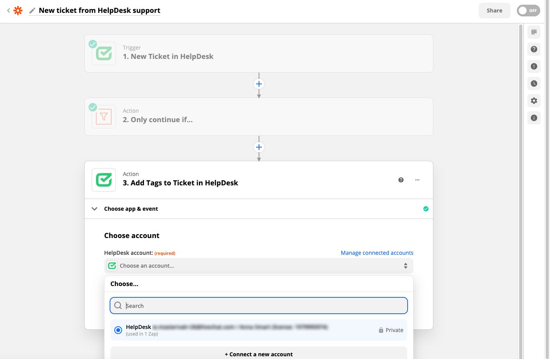The height and width of the screenshot is (359, 550).
Task: Open the step 3 three-dots menu
Action: coord(417,180)
